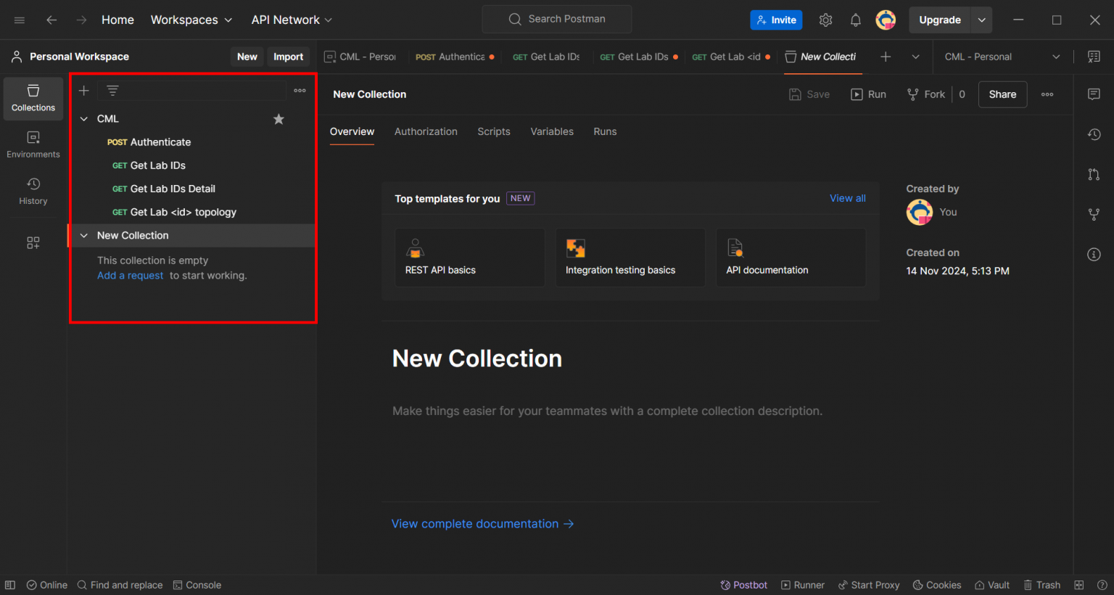Viewport: 1114px width, 595px height.
Task: Ask Postbot from the status bar
Action: [x=743, y=585]
